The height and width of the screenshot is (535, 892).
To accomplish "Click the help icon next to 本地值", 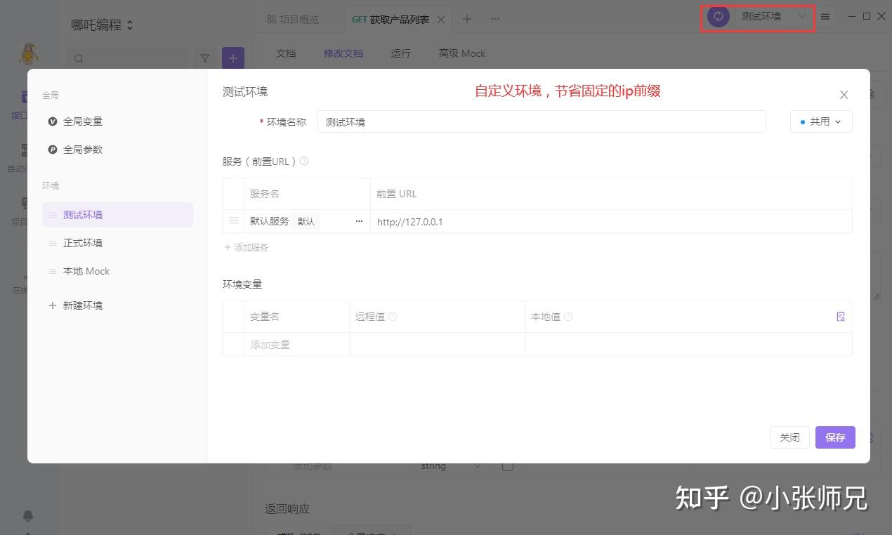I will [x=568, y=317].
